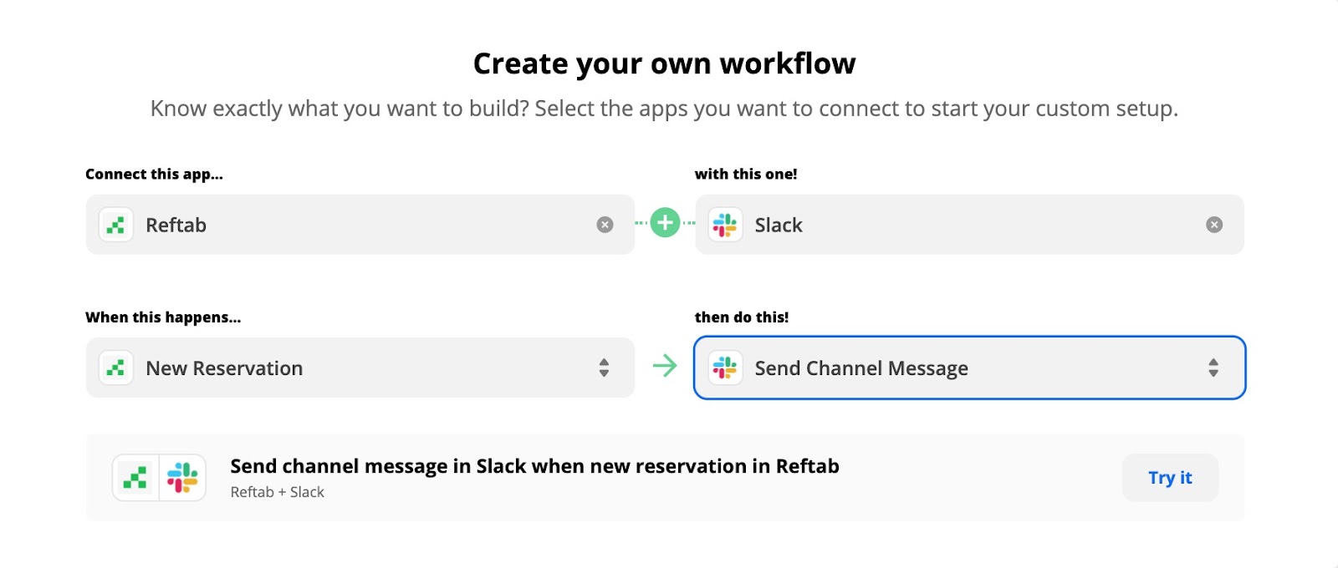Click the Slack icon in the workflow summary card
This screenshot has width=1338, height=568.
(x=182, y=478)
